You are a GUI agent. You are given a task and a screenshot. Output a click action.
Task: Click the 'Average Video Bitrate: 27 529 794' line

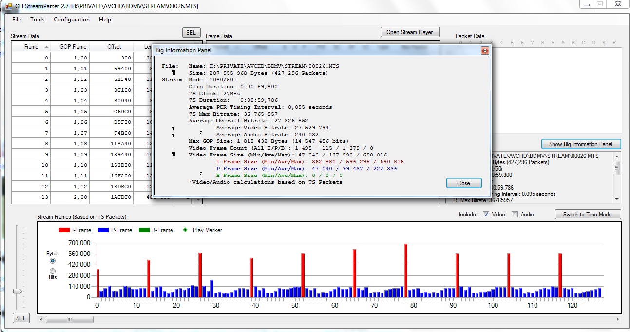point(272,128)
